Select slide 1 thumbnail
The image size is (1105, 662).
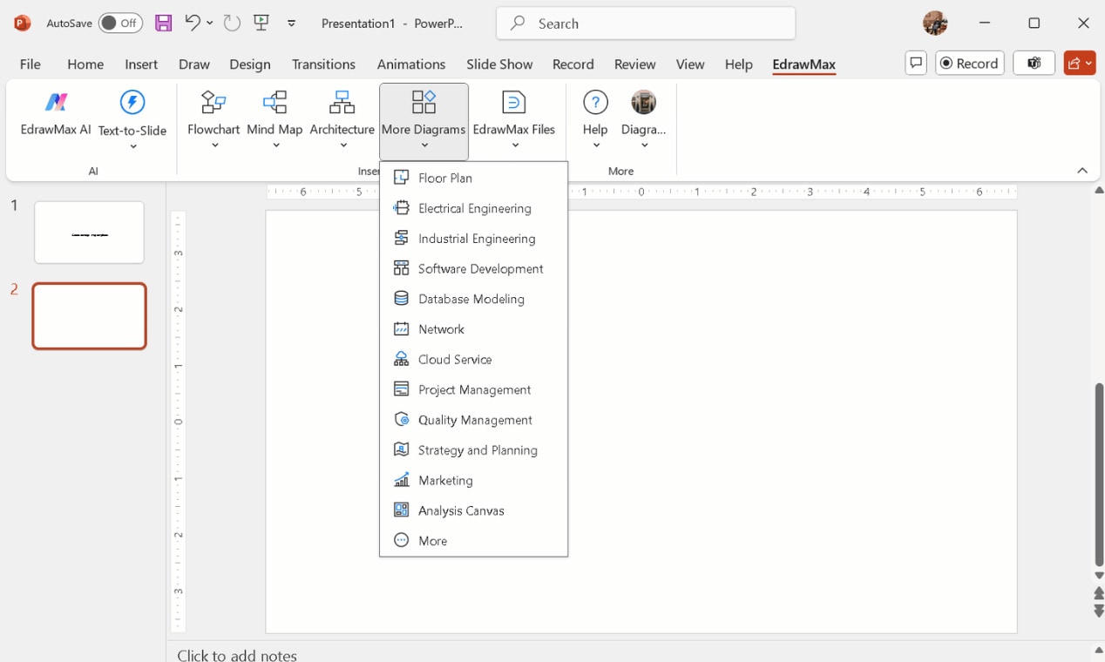pos(89,233)
